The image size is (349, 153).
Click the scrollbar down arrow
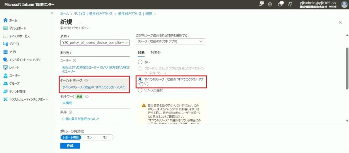click(x=347, y=121)
